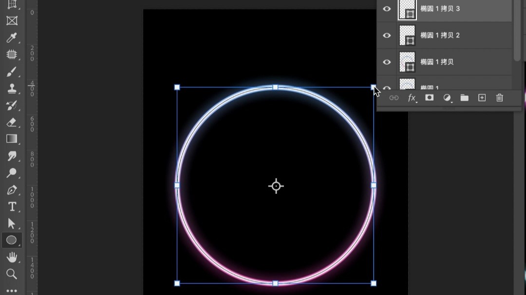Click the bottom-middle transform handle
The image size is (526, 295).
point(275,284)
